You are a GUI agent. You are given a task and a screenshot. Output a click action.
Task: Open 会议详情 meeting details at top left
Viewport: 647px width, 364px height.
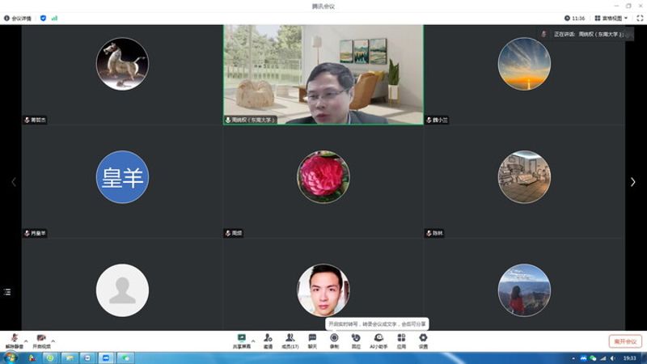[22, 18]
